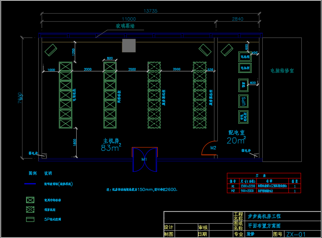Viewport: 322px width, 238px height.
Task: Select the 主机房 room name
Action: pos(111,141)
